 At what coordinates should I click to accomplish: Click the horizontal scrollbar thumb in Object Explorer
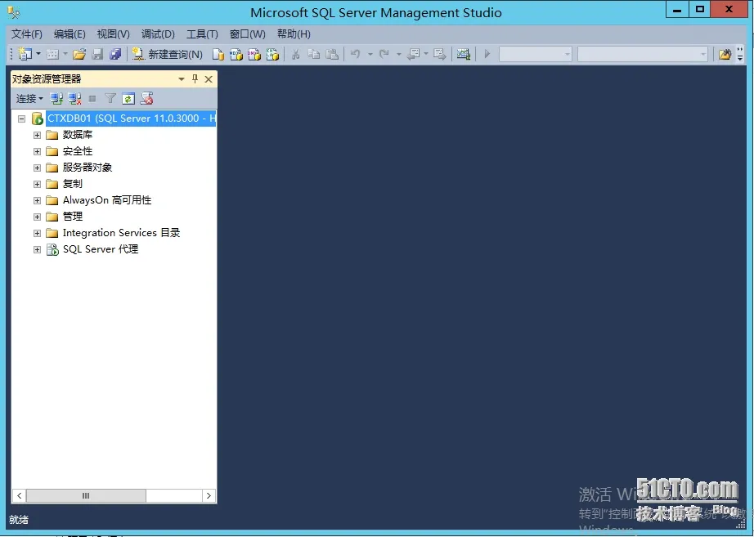86,495
